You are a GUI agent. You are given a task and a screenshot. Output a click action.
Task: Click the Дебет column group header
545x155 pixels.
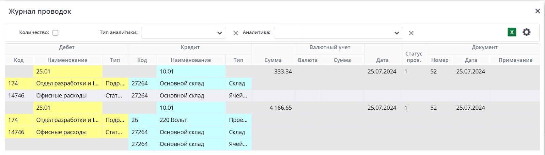coord(66,48)
